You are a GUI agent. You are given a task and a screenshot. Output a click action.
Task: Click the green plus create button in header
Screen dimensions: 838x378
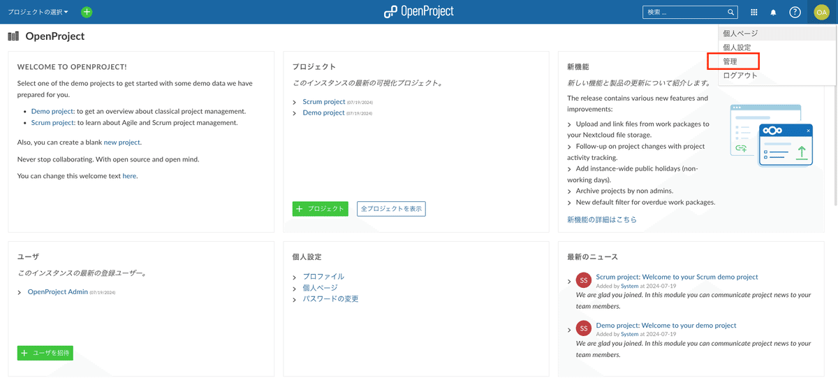click(x=87, y=12)
